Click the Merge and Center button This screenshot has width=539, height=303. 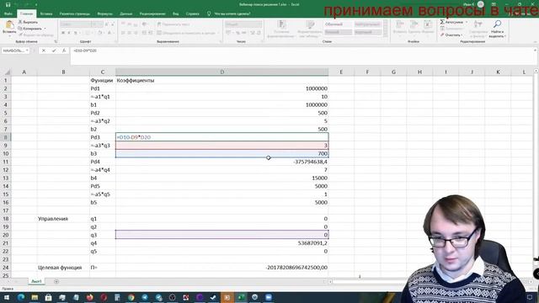click(x=186, y=33)
